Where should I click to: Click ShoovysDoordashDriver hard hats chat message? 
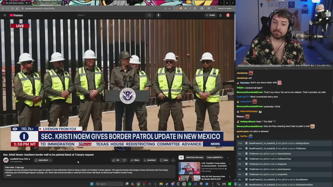pos(276,126)
